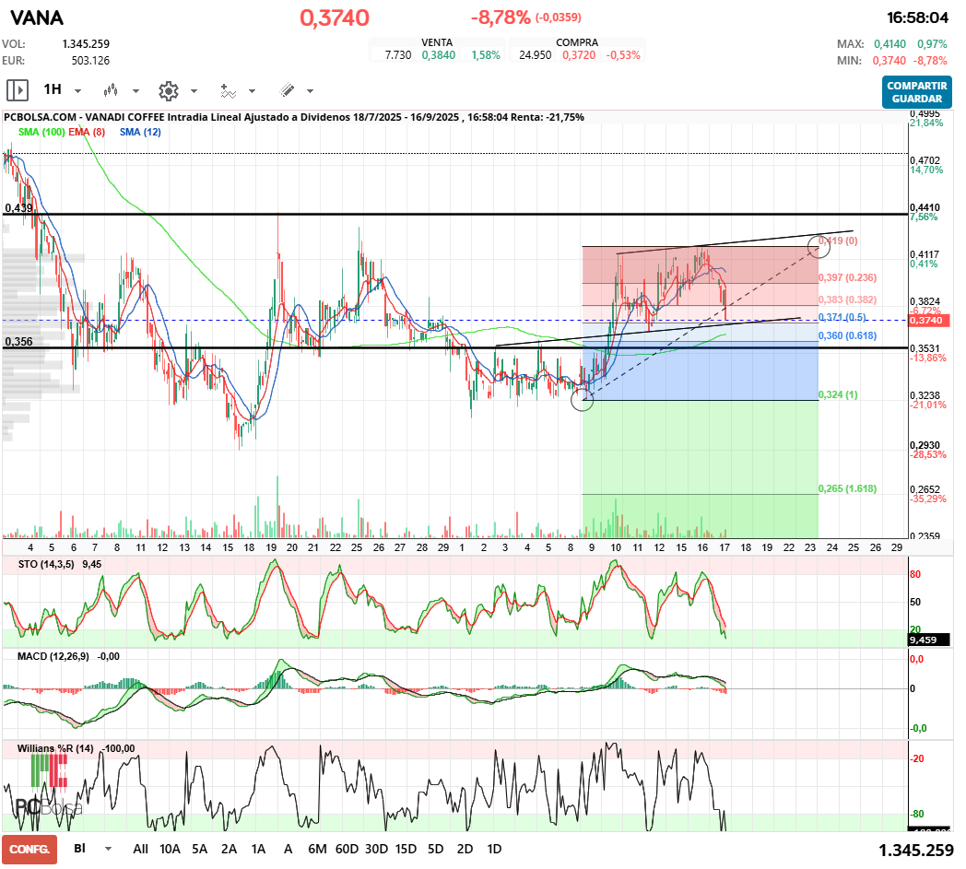The image size is (966, 869).
Task: Switch to the 1D range tab
Action: point(494,849)
